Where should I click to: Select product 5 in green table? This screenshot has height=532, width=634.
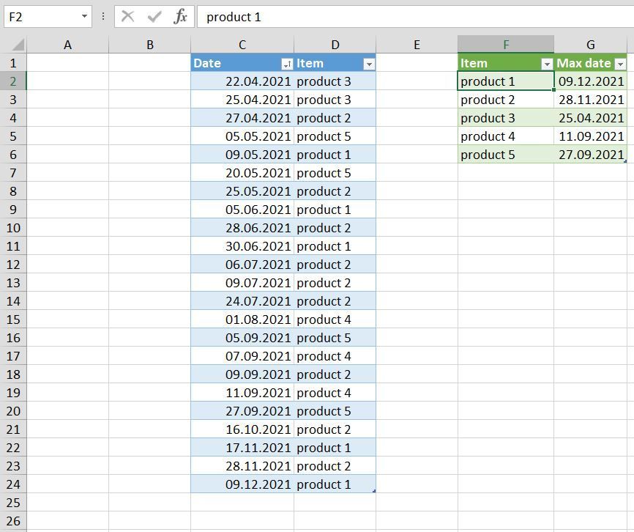point(506,155)
